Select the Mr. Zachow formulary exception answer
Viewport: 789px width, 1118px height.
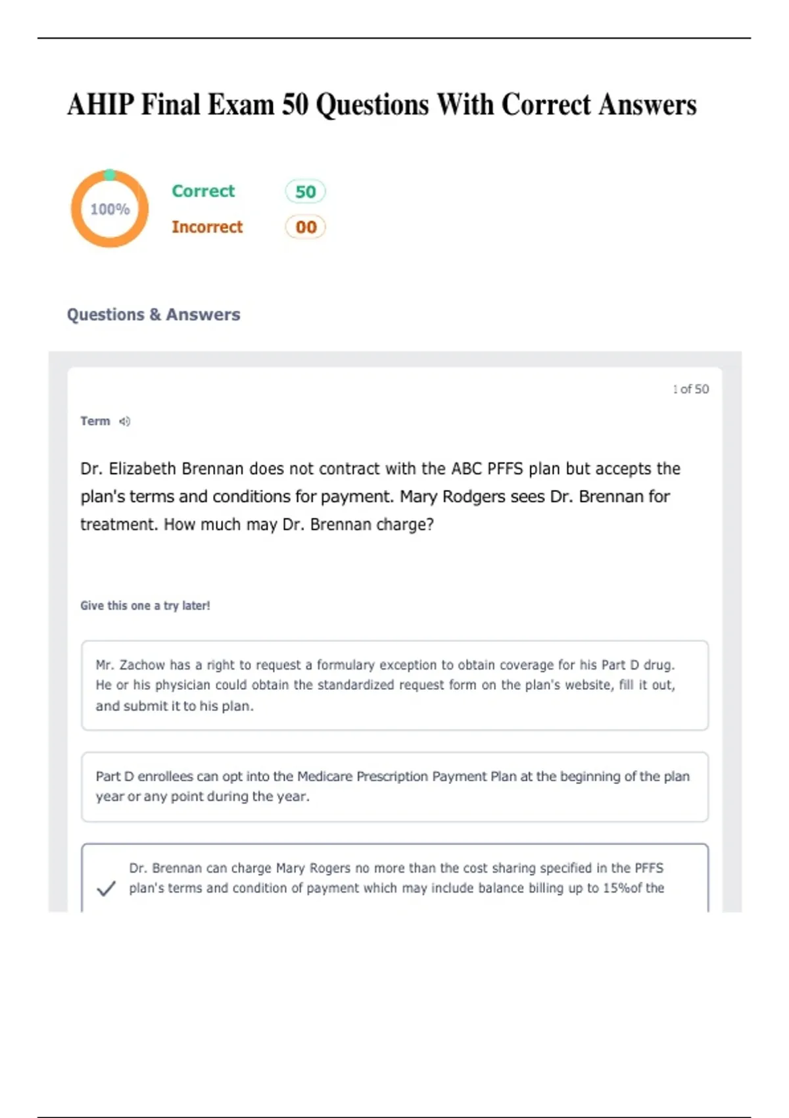pyautogui.click(x=394, y=685)
